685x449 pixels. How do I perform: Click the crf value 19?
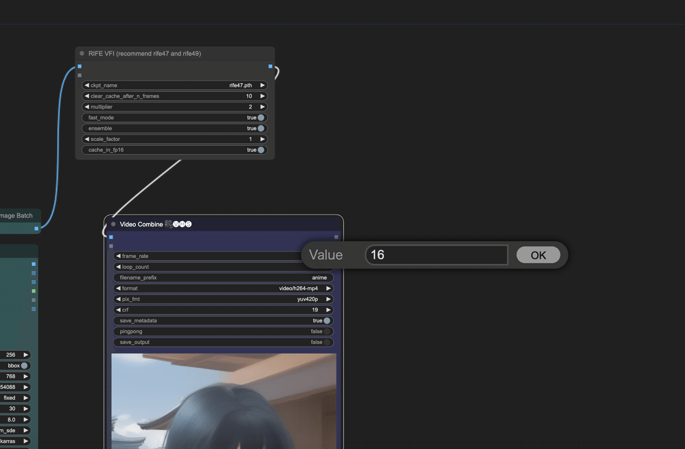315,310
